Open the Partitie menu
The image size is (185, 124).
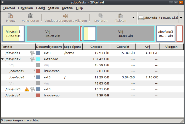67,8
